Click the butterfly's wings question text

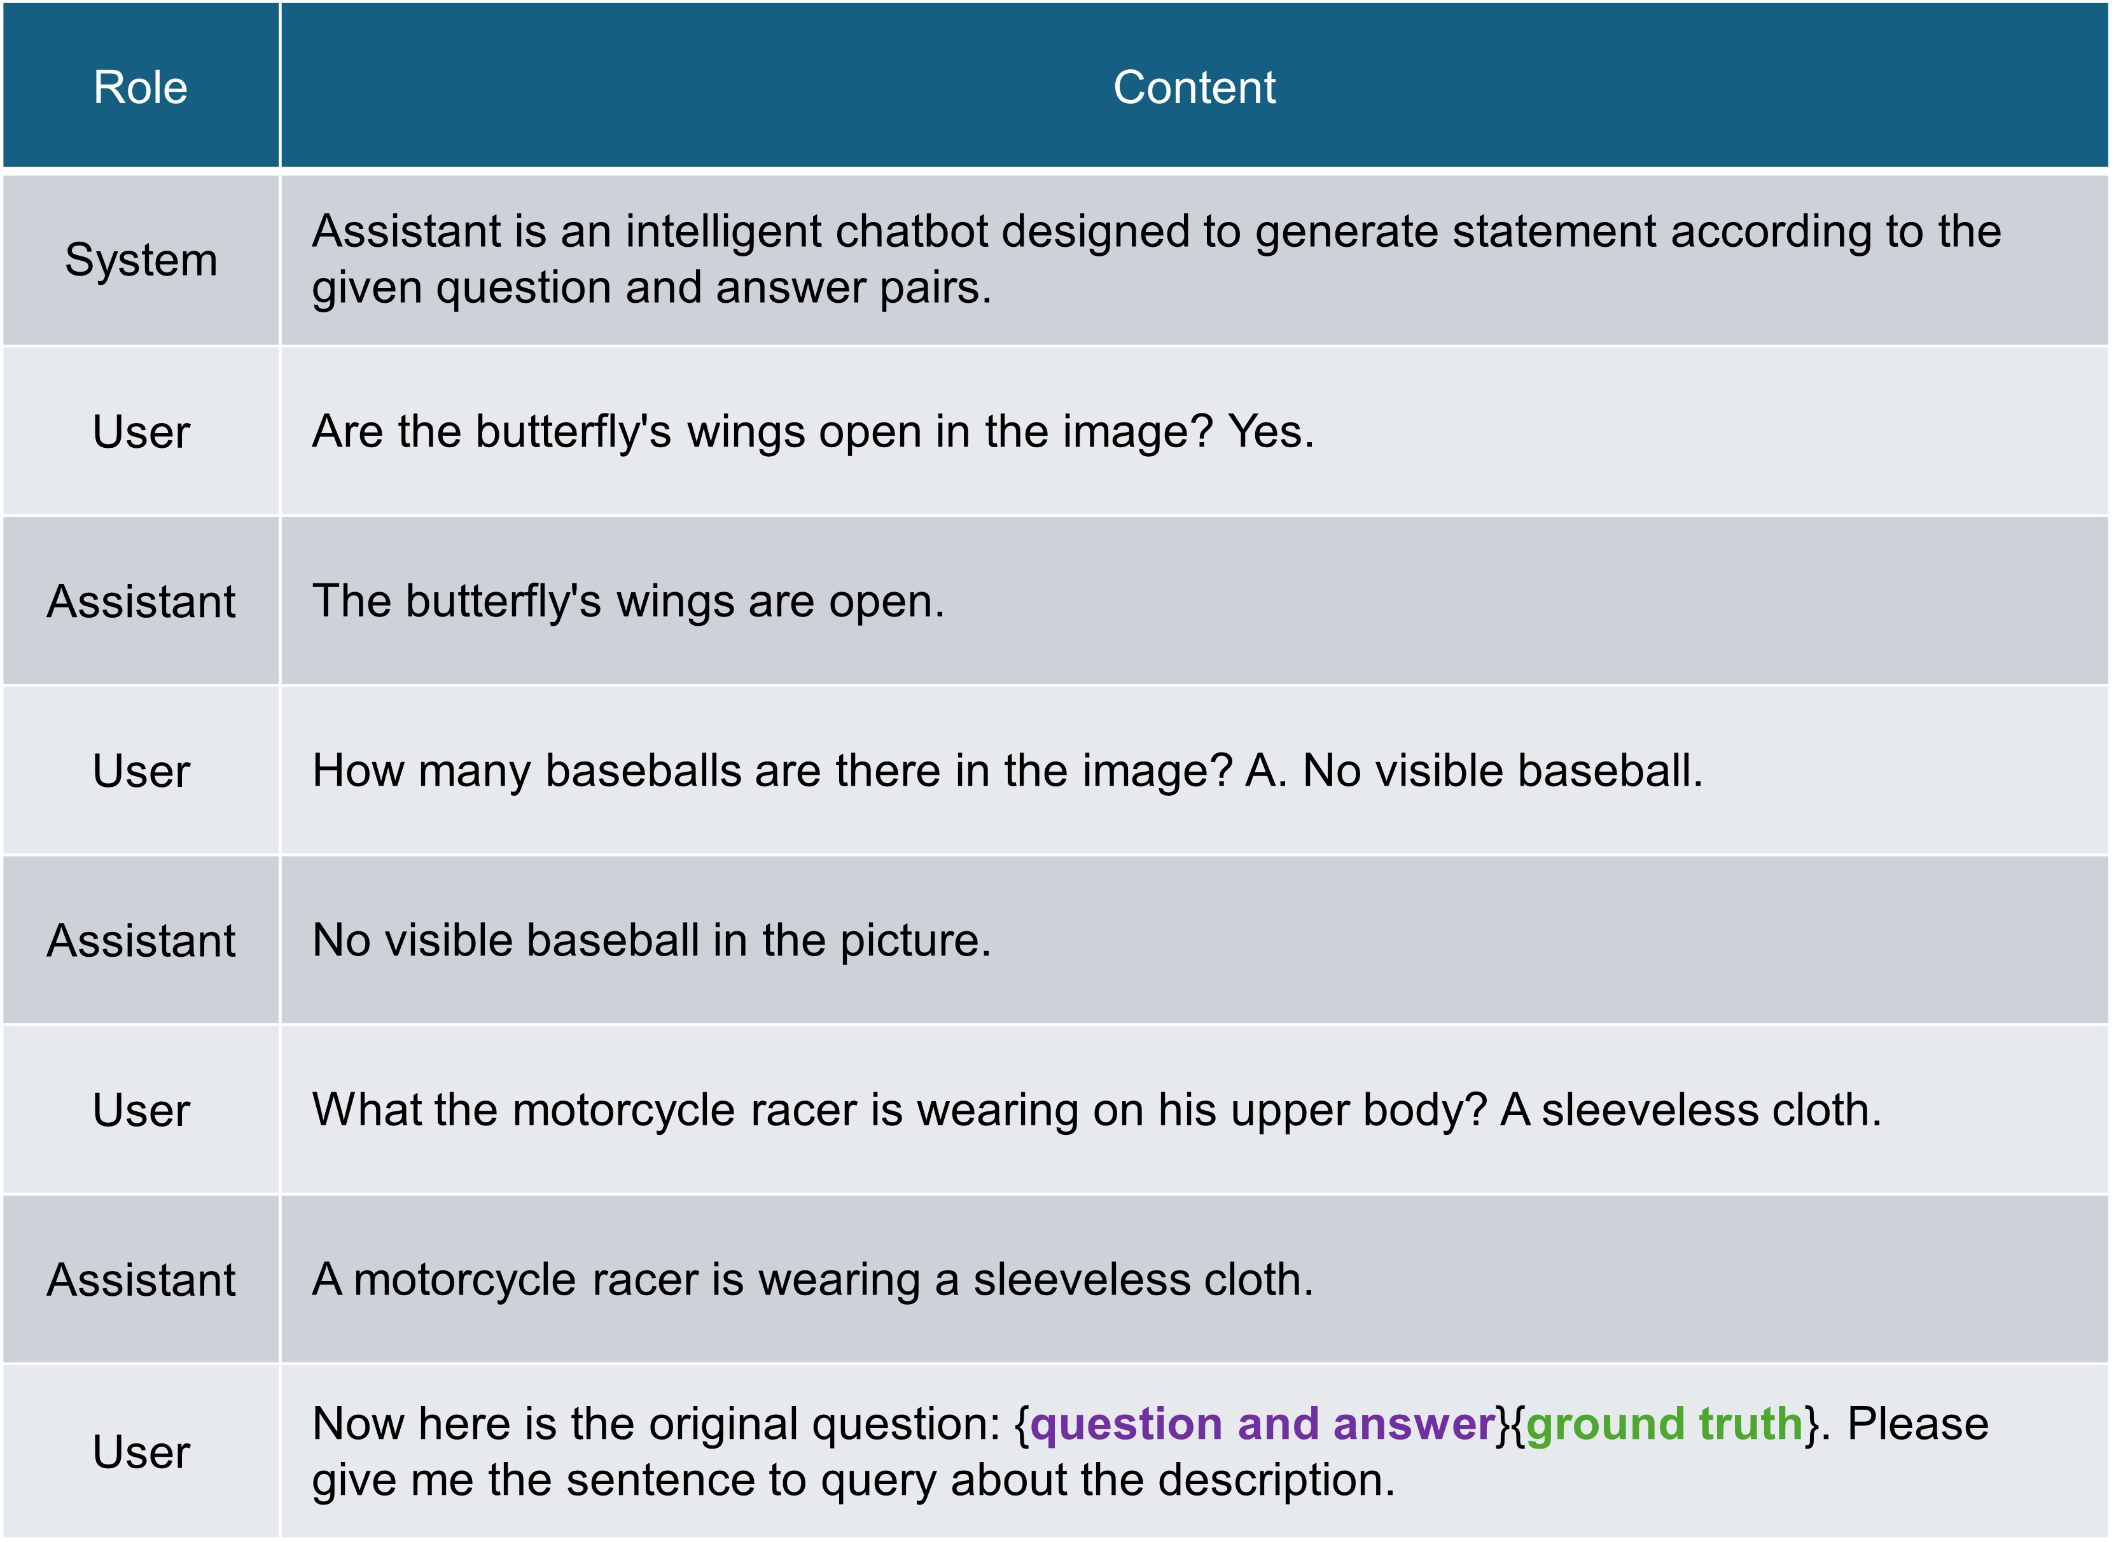pyautogui.click(x=813, y=431)
